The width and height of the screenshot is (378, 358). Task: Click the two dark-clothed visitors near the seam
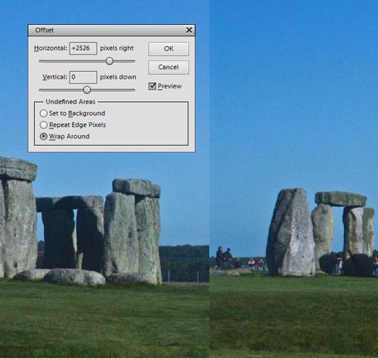224,258
